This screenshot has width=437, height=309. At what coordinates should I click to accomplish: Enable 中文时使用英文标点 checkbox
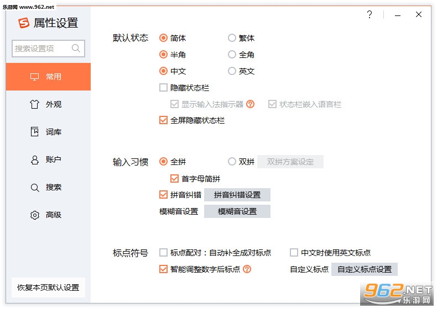(294, 253)
